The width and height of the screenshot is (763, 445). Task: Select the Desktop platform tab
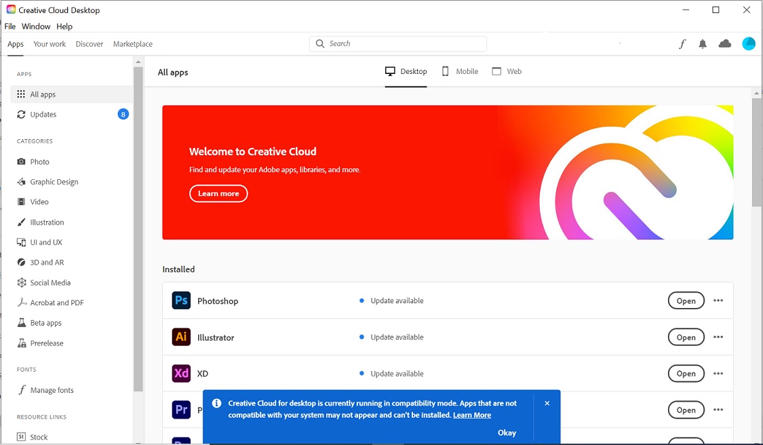(406, 72)
